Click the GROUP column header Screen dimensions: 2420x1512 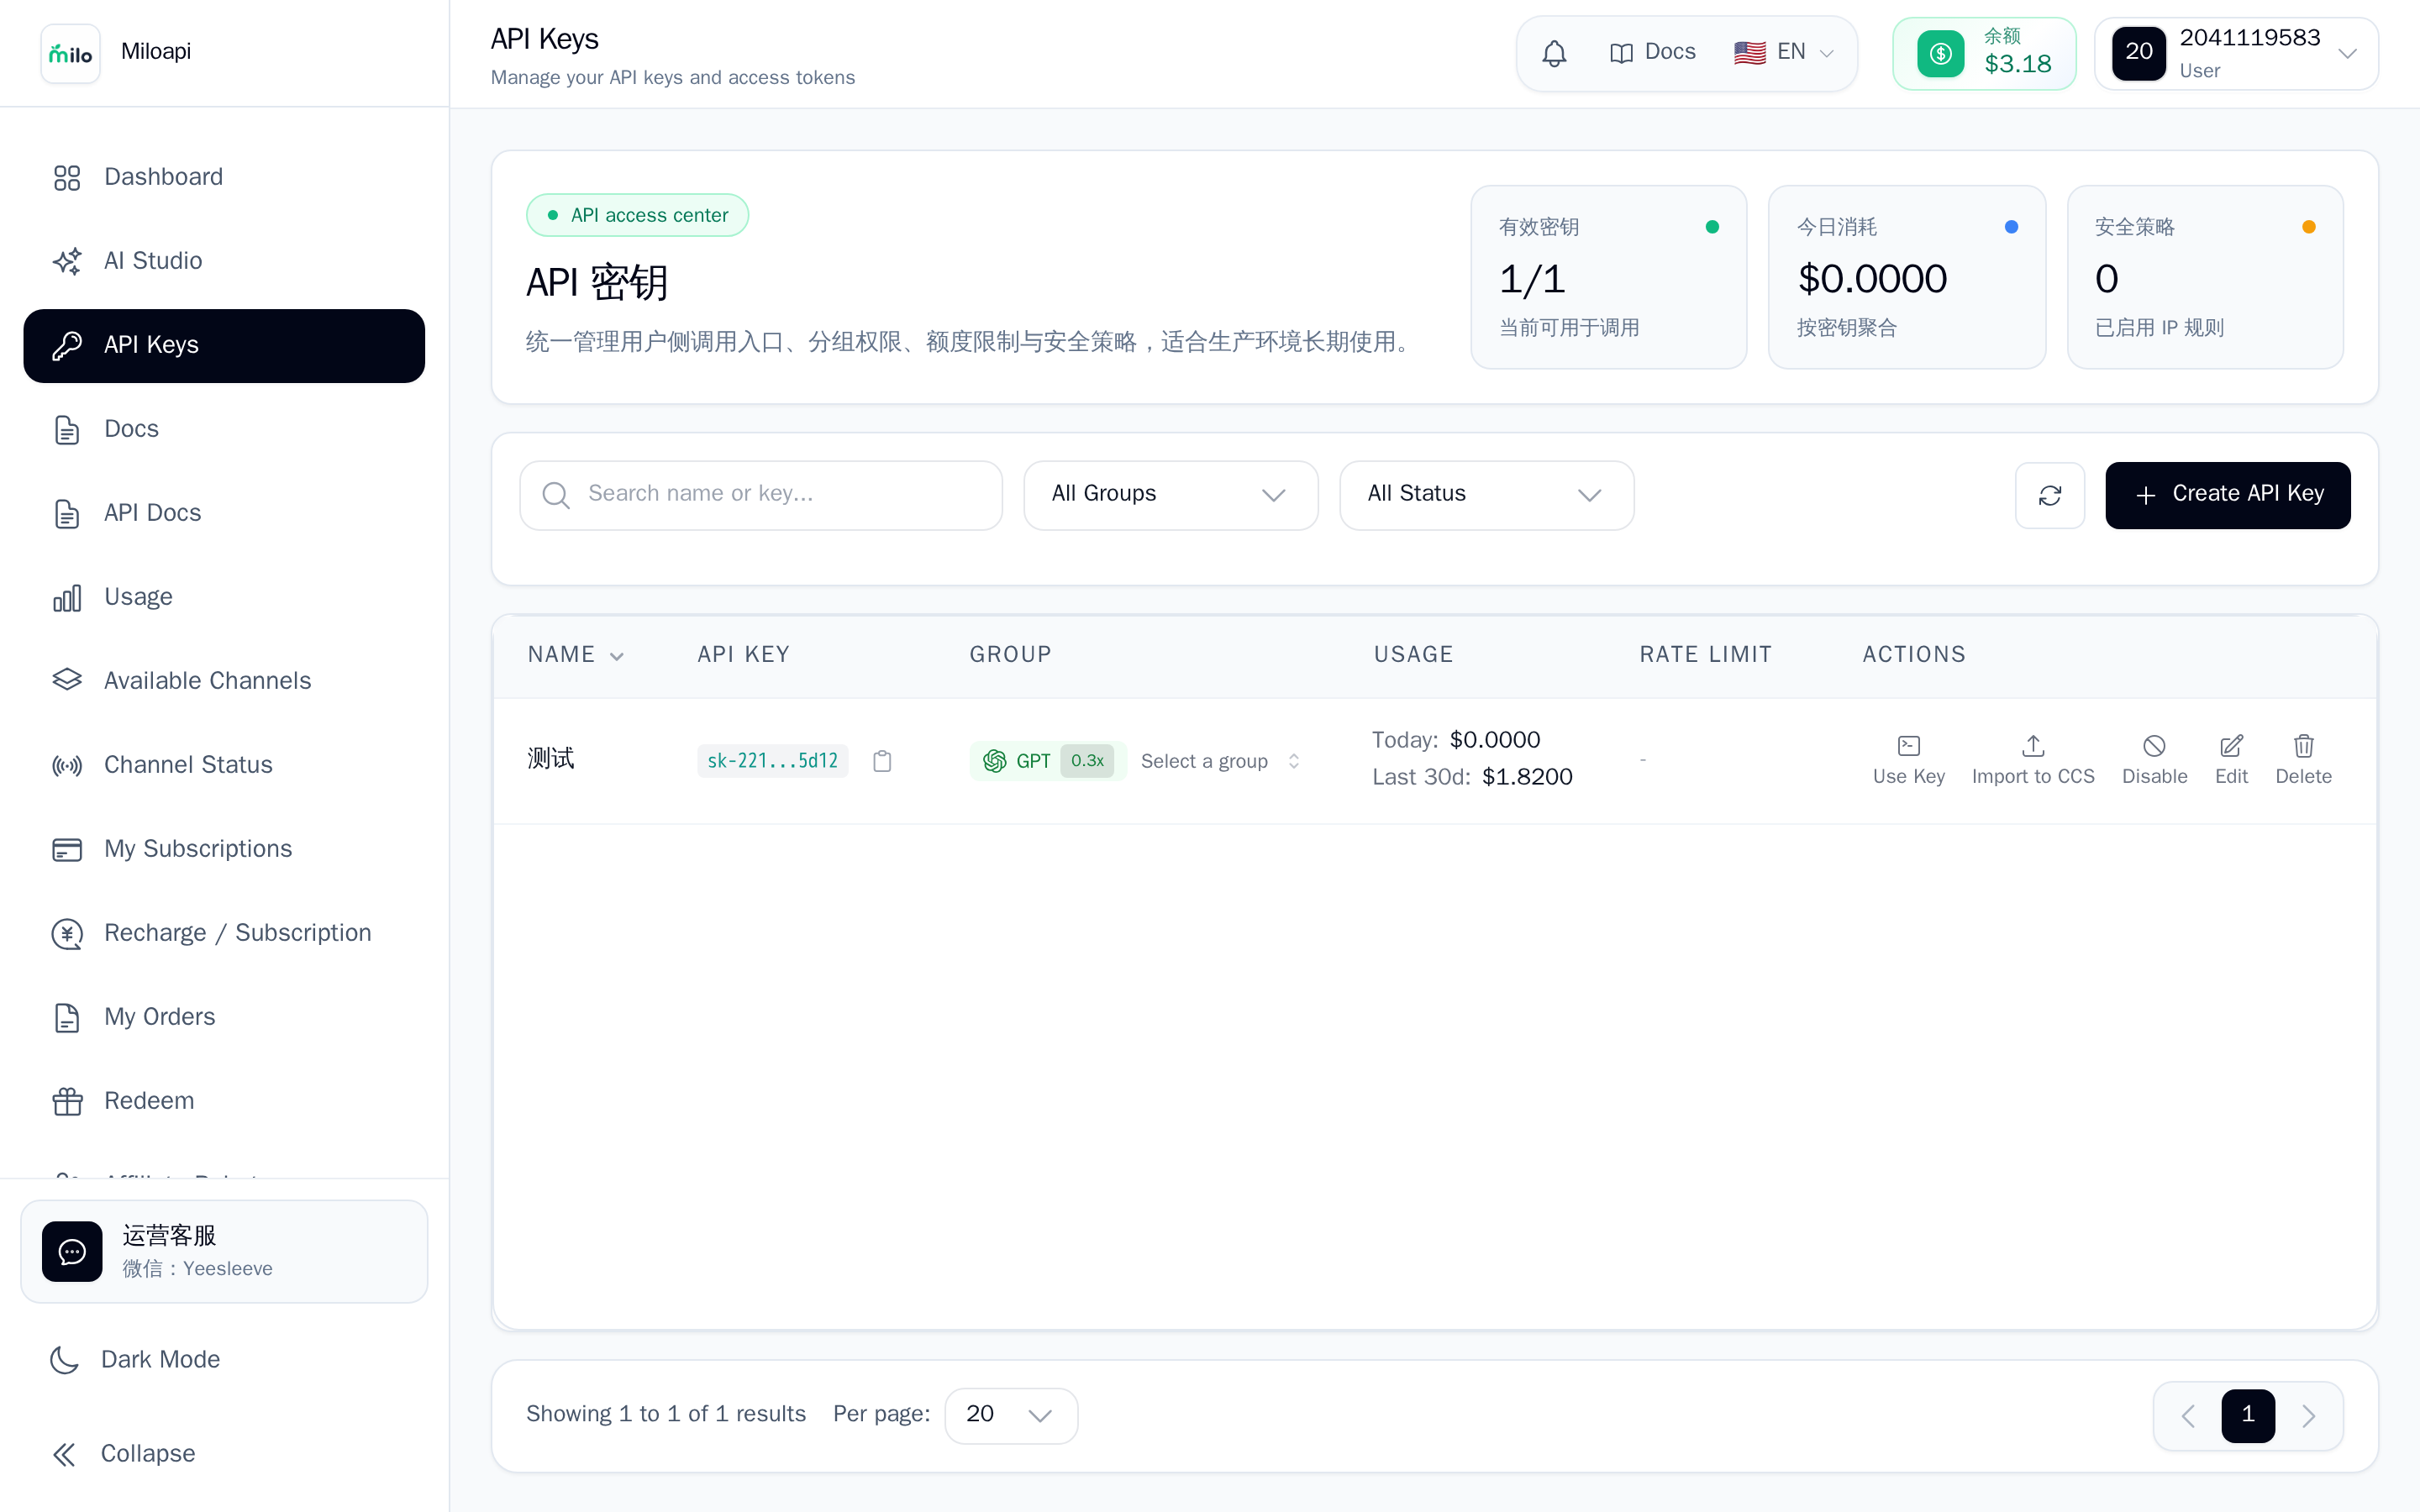pyautogui.click(x=1010, y=655)
